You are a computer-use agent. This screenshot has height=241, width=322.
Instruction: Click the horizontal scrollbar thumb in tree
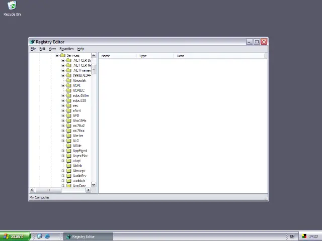click(x=49, y=190)
